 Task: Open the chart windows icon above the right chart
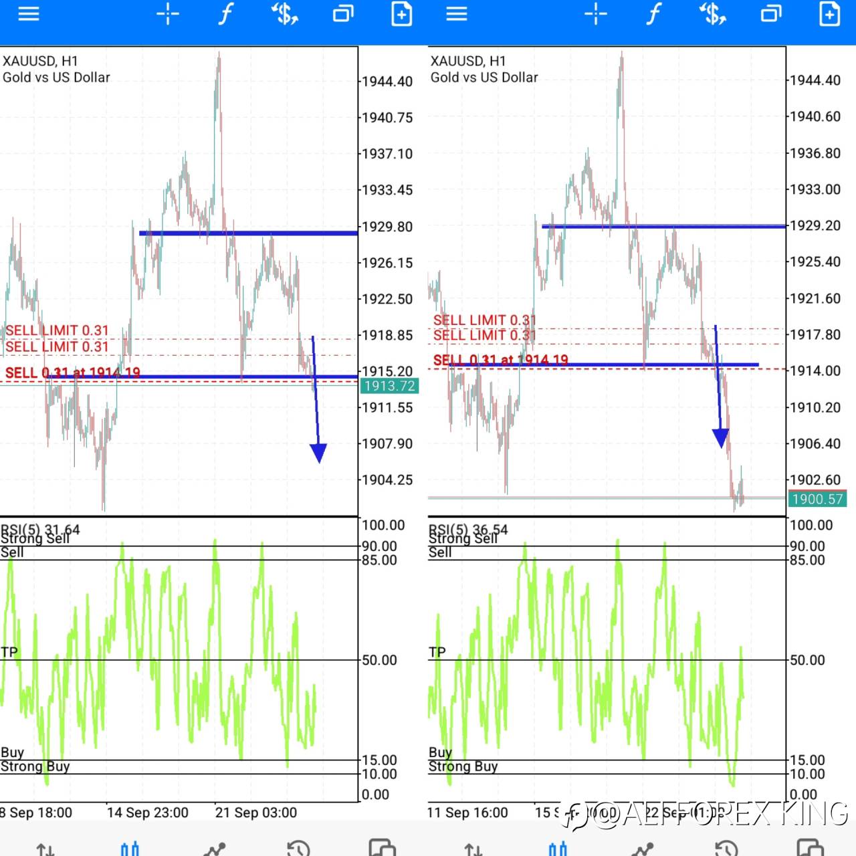click(771, 14)
